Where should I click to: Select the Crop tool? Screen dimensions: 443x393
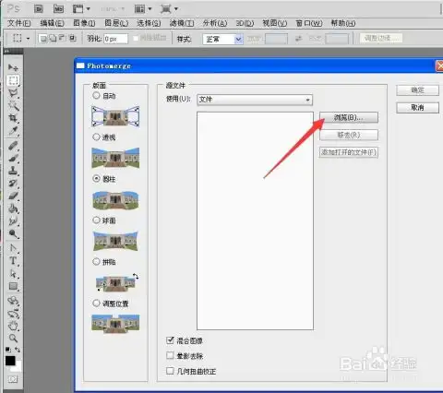click(x=13, y=118)
